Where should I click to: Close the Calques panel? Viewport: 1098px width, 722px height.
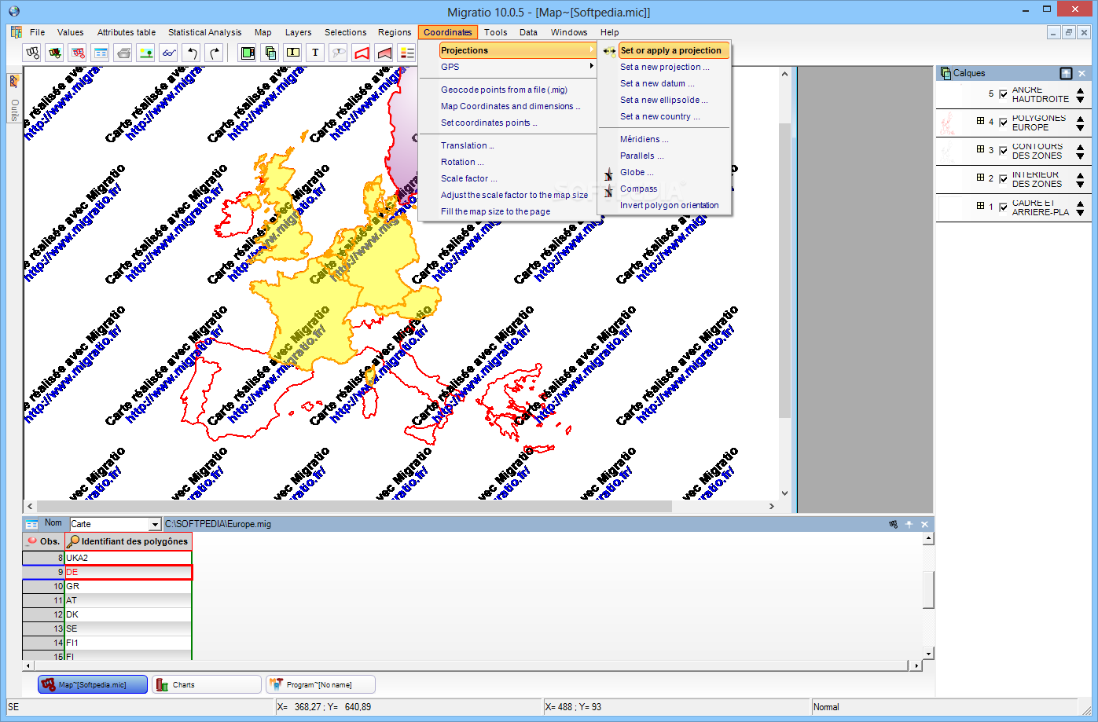tap(1082, 73)
